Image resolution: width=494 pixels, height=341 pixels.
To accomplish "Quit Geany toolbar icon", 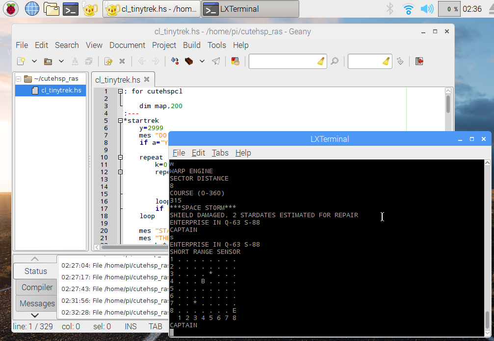I will click(x=419, y=61).
